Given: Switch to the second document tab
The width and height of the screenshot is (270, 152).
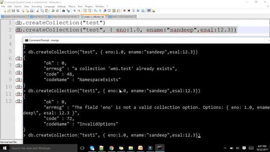Looking at the screenshot, I should click(38, 17).
